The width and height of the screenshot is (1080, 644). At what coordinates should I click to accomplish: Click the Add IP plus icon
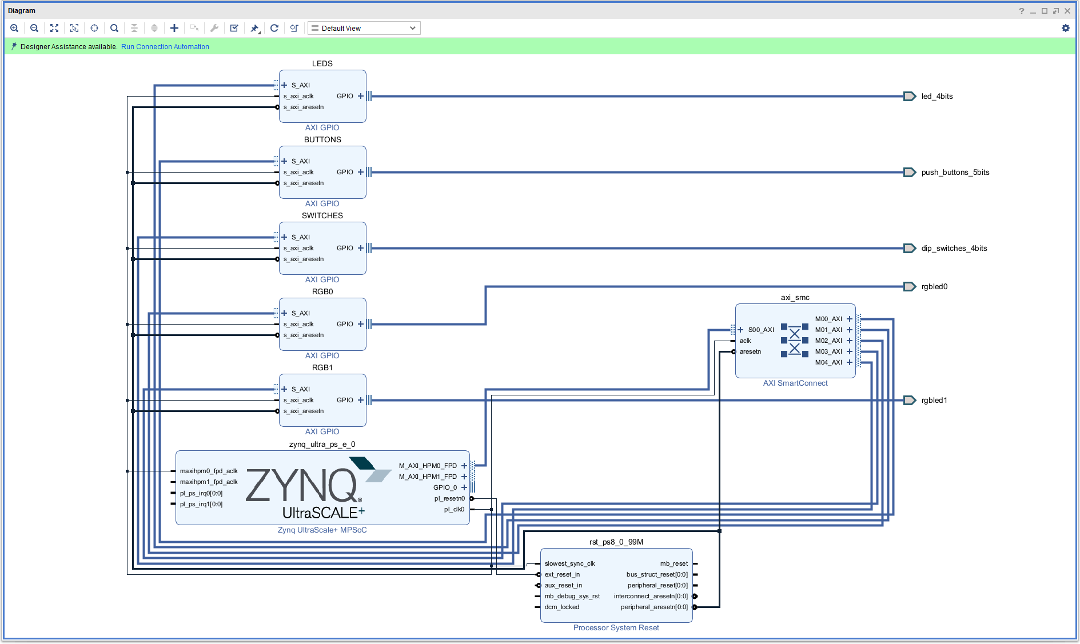click(x=174, y=28)
